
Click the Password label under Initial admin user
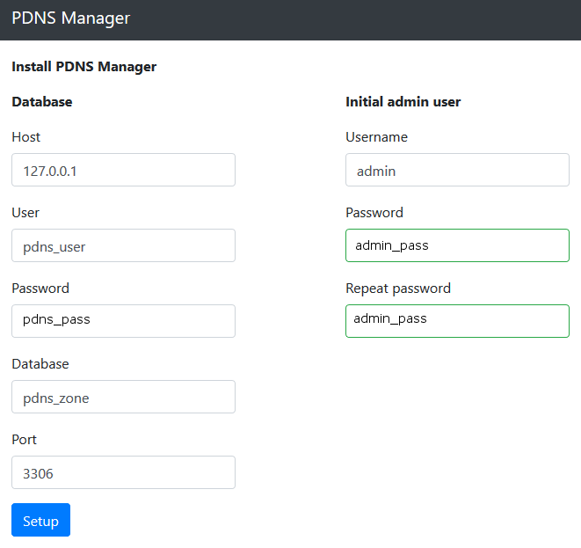tap(374, 213)
